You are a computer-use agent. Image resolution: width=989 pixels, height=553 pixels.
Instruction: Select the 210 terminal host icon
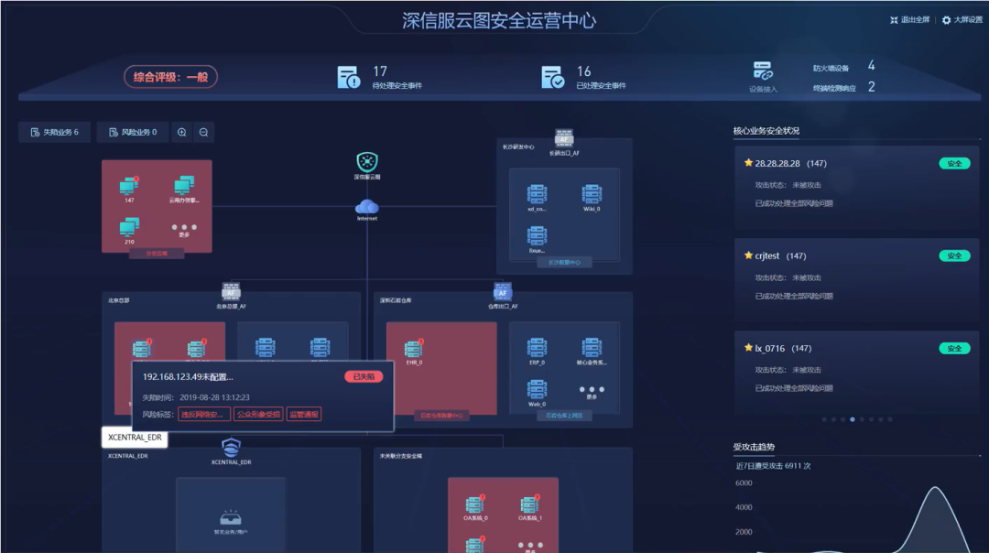tap(129, 227)
